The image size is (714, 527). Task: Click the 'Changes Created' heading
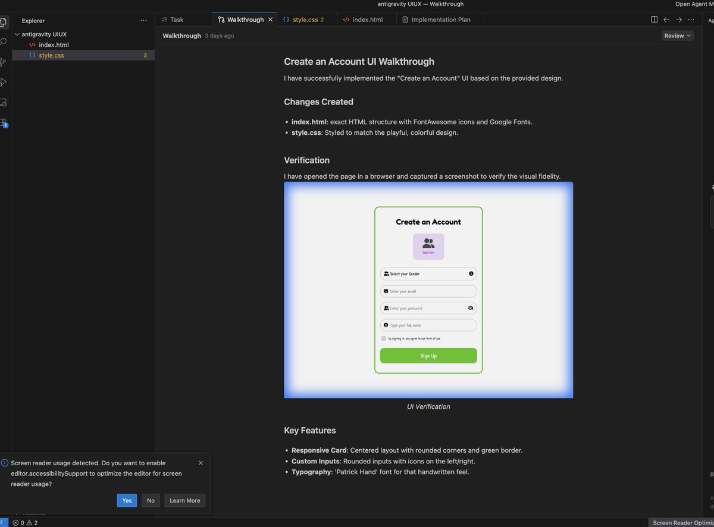pos(318,102)
